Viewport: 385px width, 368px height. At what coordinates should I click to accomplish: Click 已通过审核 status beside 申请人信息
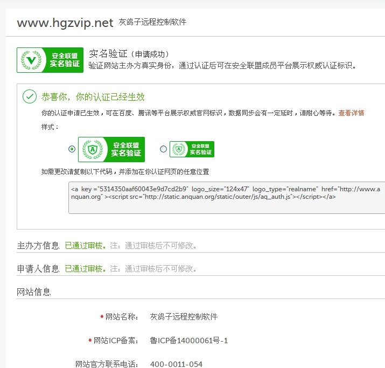(x=86, y=269)
